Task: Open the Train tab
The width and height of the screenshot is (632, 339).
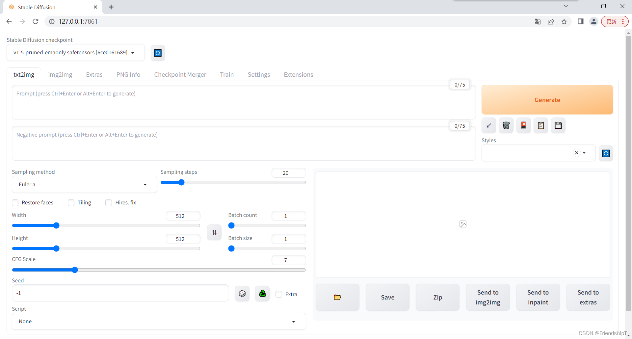Action: tap(227, 75)
